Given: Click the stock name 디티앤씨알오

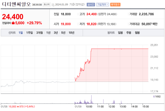Looking at the screenshot, I should (x=16, y=4).
